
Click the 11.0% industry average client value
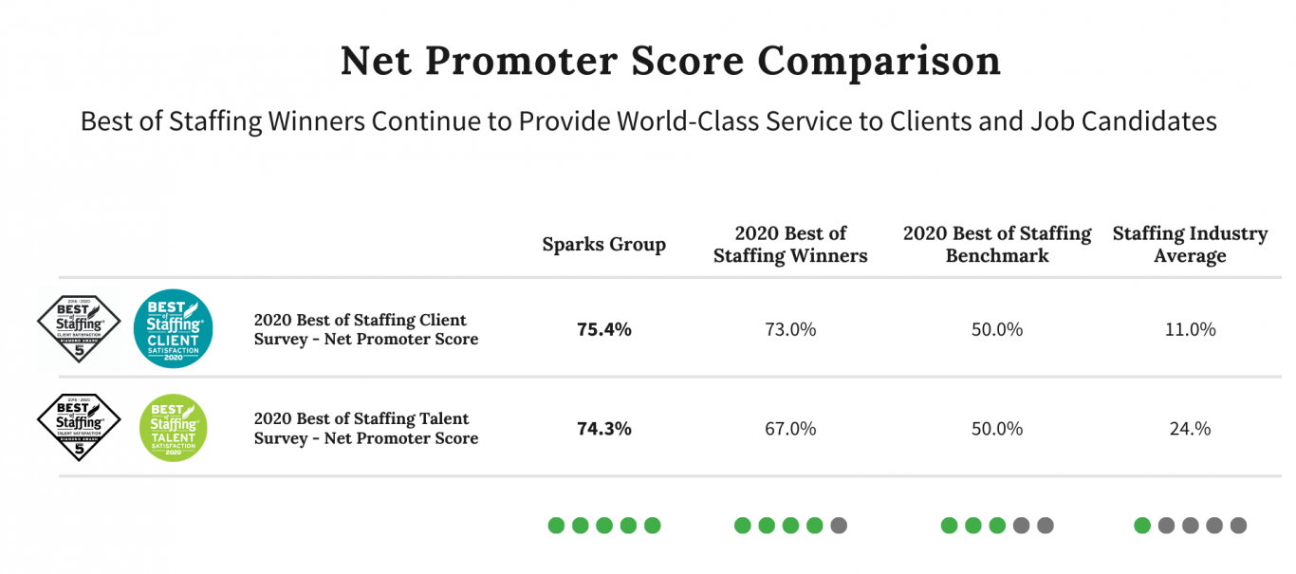[1190, 329]
